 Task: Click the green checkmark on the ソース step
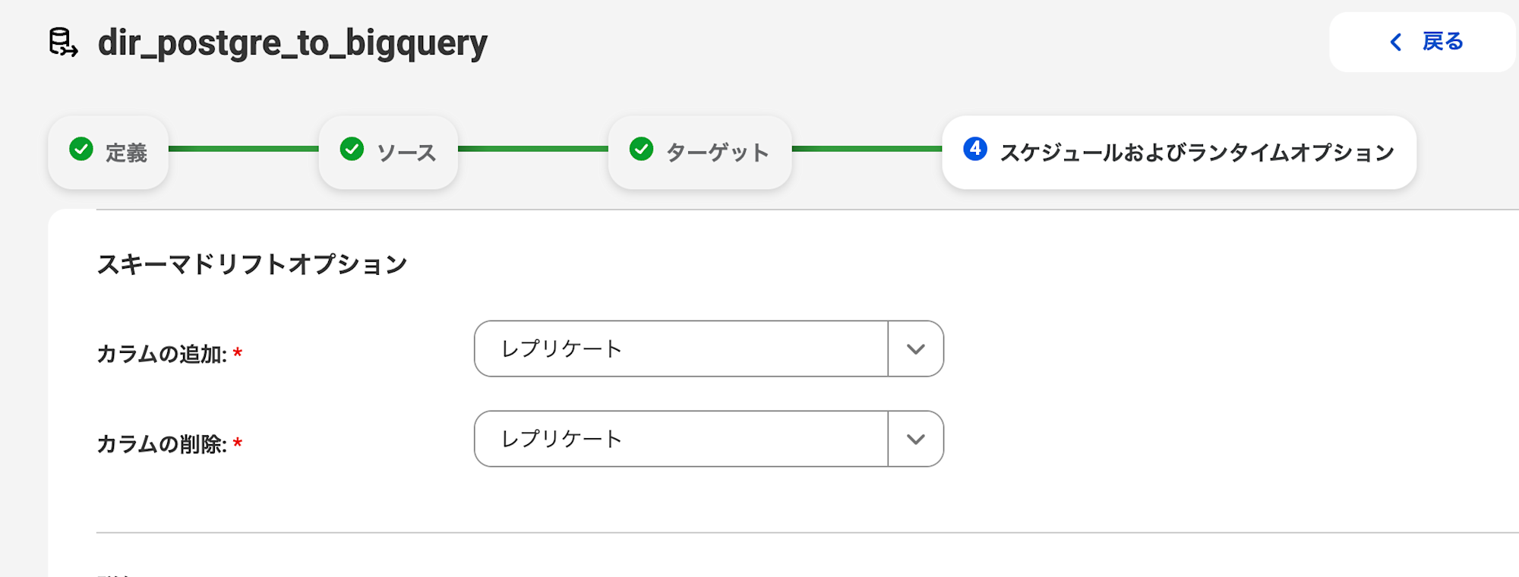click(352, 152)
